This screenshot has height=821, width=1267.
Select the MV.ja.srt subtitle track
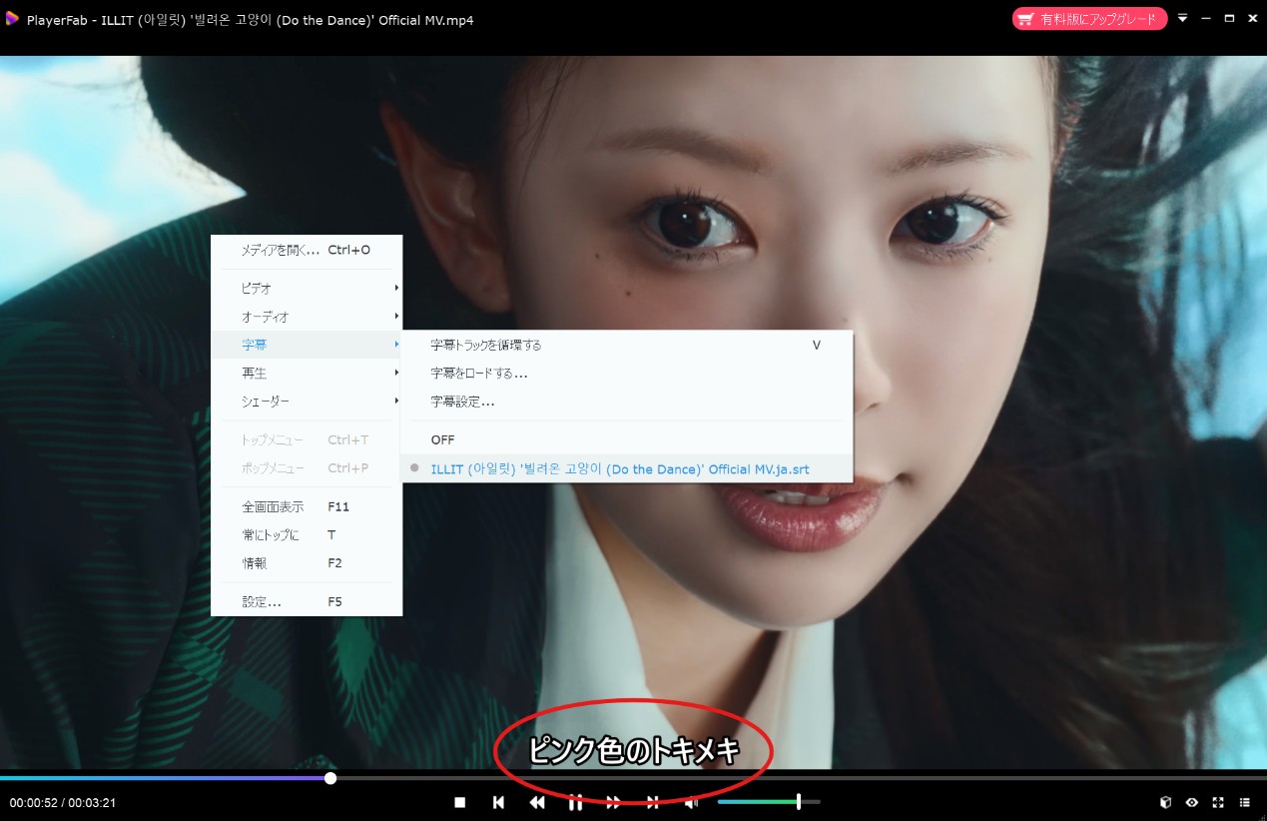point(627,468)
